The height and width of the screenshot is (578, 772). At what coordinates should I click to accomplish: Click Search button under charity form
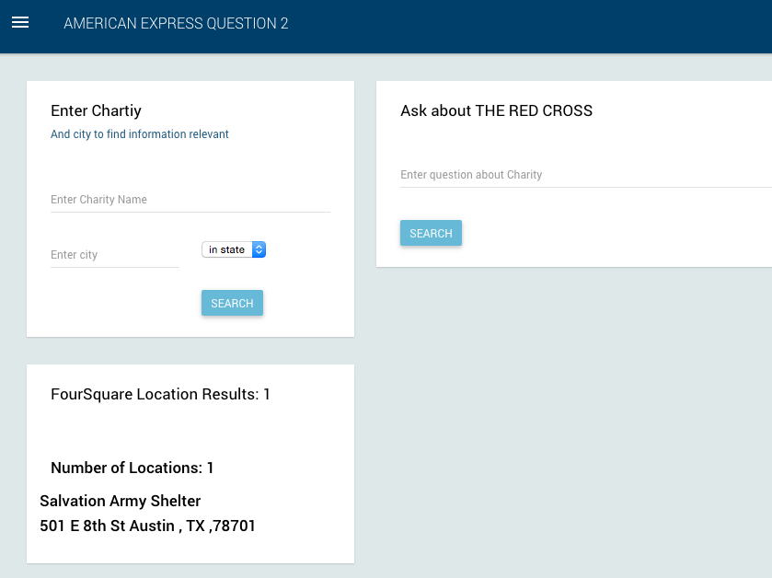pyautogui.click(x=233, y=304)
